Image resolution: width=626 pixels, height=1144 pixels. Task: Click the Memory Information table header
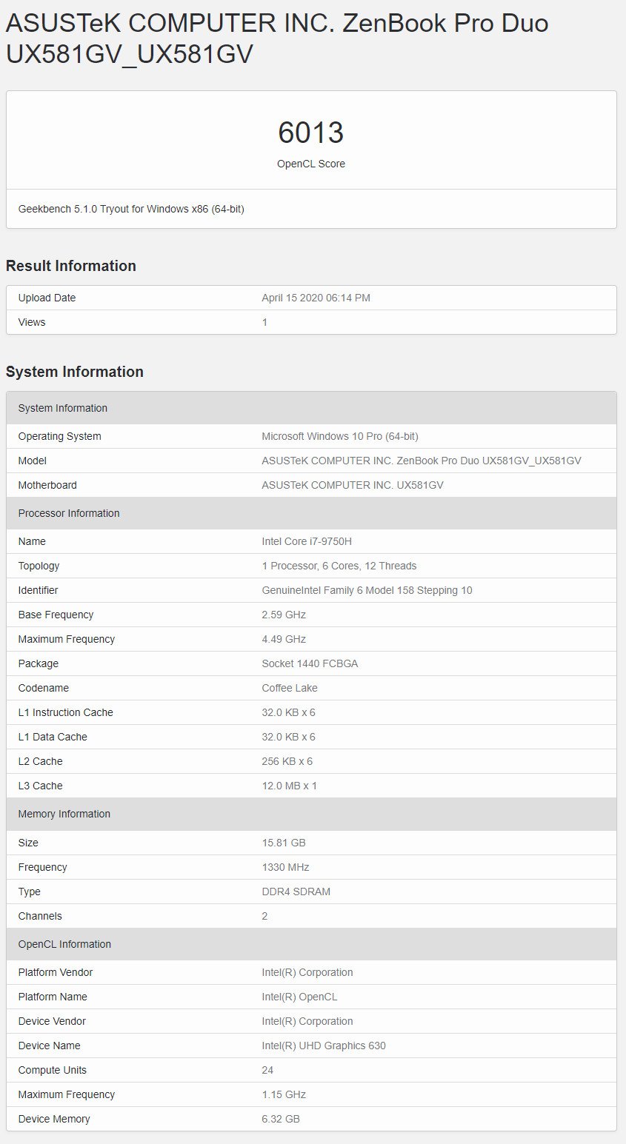[311, 814]
